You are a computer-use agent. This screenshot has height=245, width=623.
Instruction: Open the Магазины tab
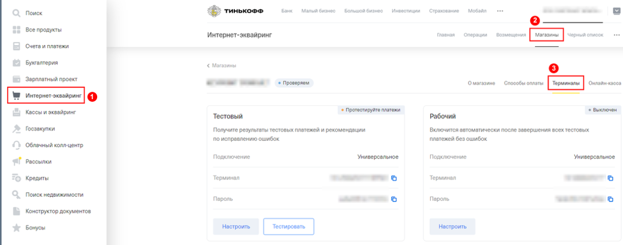(x=547, y=35)
